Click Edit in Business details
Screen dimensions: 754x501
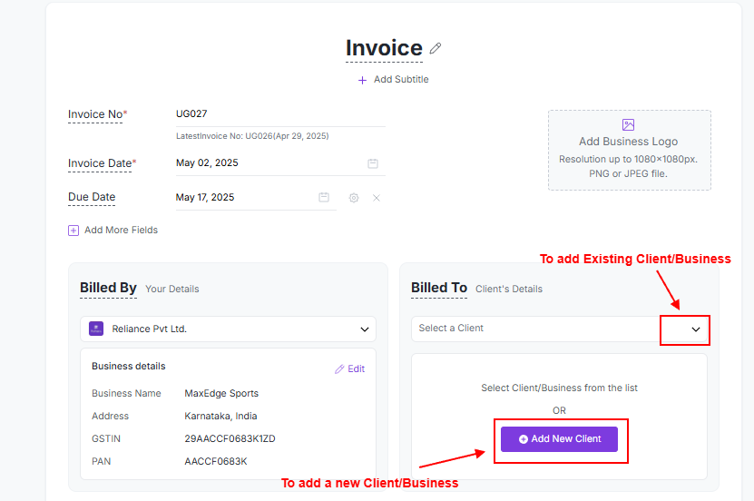click(x=350, y=368)
